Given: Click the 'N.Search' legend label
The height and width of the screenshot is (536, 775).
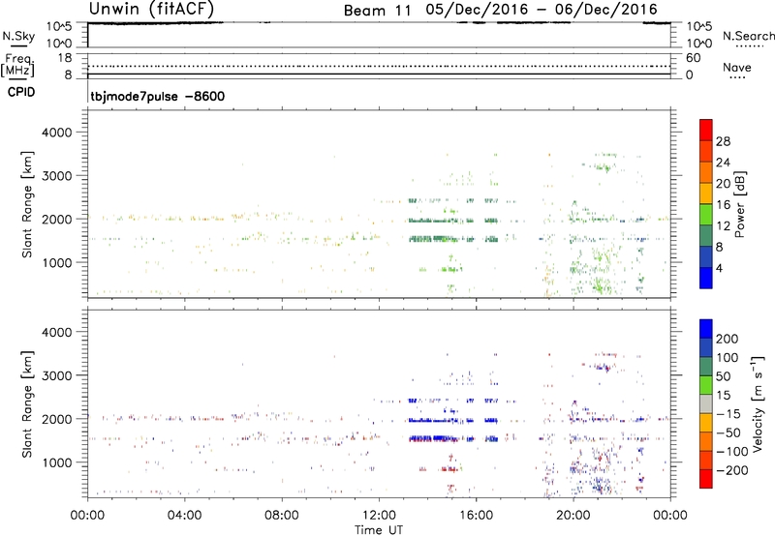Looking at the screenshot, I should tap(748, 36).
